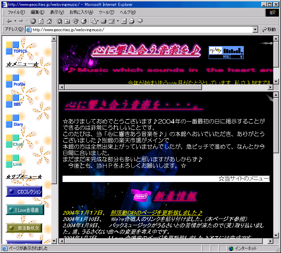Click the ☆メニュー☆ sidebar heading
This screenshot has width=281, height=253.
22,64
